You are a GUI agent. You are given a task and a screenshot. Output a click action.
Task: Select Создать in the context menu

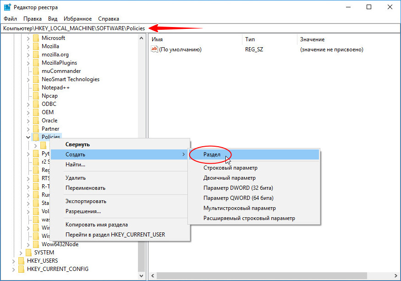click(120, 154)
